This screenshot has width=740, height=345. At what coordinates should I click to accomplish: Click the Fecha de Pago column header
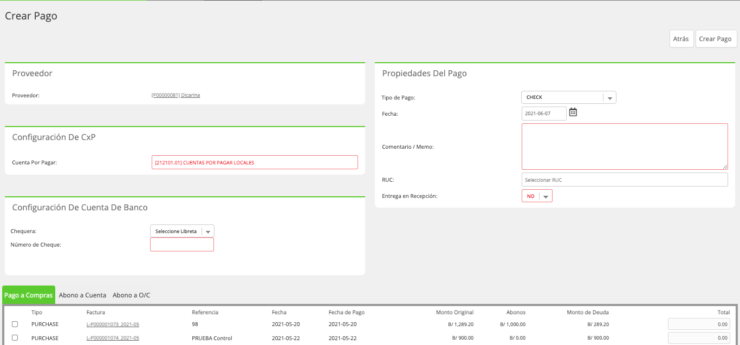(x=347, y=313)
